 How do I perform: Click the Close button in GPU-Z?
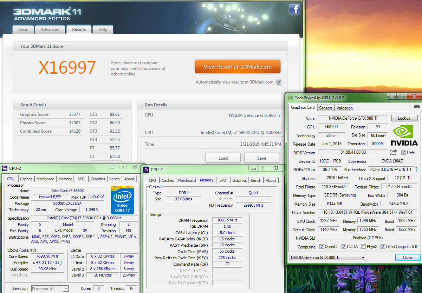[408, 257]
